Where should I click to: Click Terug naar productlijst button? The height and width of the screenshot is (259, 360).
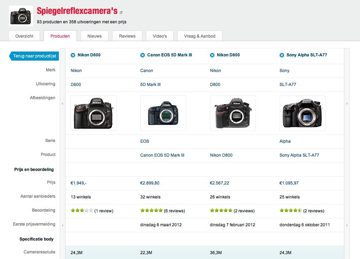click(34, 56)
